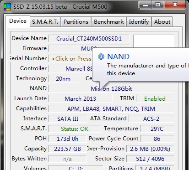Click the SATA III interface value

(68, 119)
